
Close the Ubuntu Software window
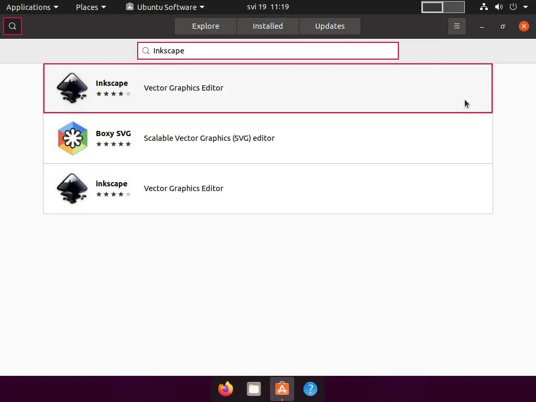523,26
